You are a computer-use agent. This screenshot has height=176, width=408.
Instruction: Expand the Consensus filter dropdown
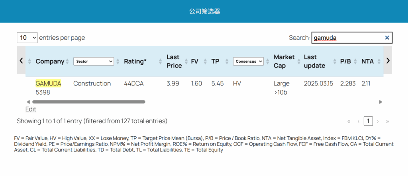(249, 61)
